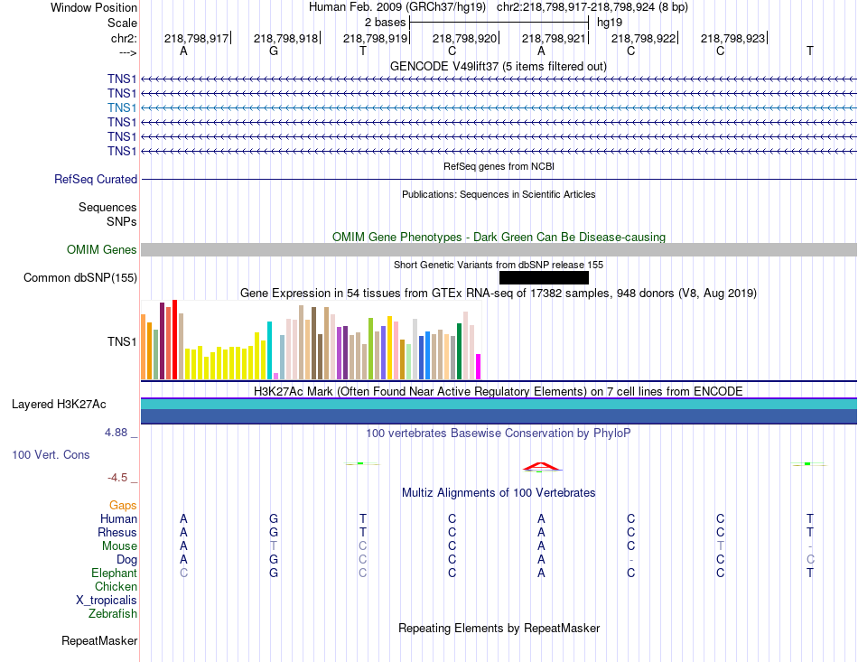
Task: Click the -4.5 lower scale value
Action: tap(117, 478)
